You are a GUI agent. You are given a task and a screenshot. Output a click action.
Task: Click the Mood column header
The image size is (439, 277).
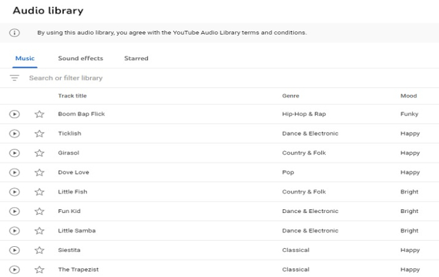click(408, 96)
